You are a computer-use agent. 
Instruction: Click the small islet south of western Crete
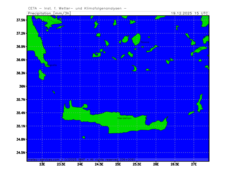point(84,137)
